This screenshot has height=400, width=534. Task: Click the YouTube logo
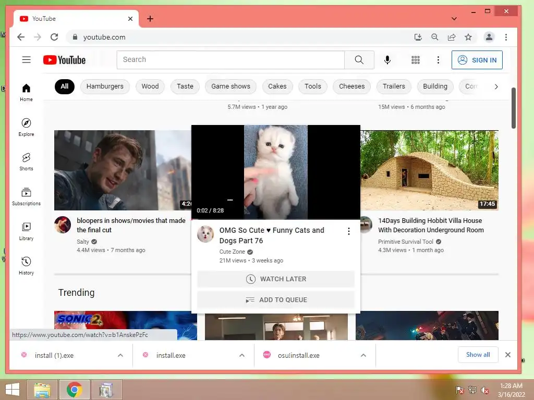pyautogui.click(x=64, y=60)
